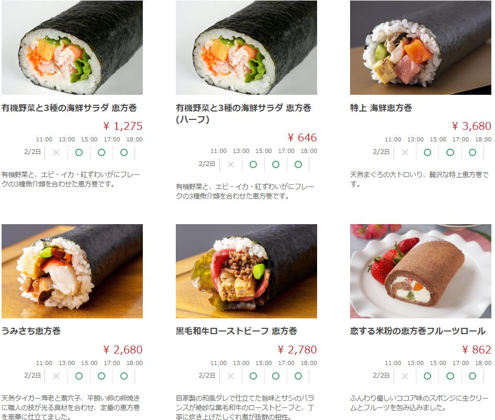Open 特上 海鮮恵方巻 product title

[381, 108]
